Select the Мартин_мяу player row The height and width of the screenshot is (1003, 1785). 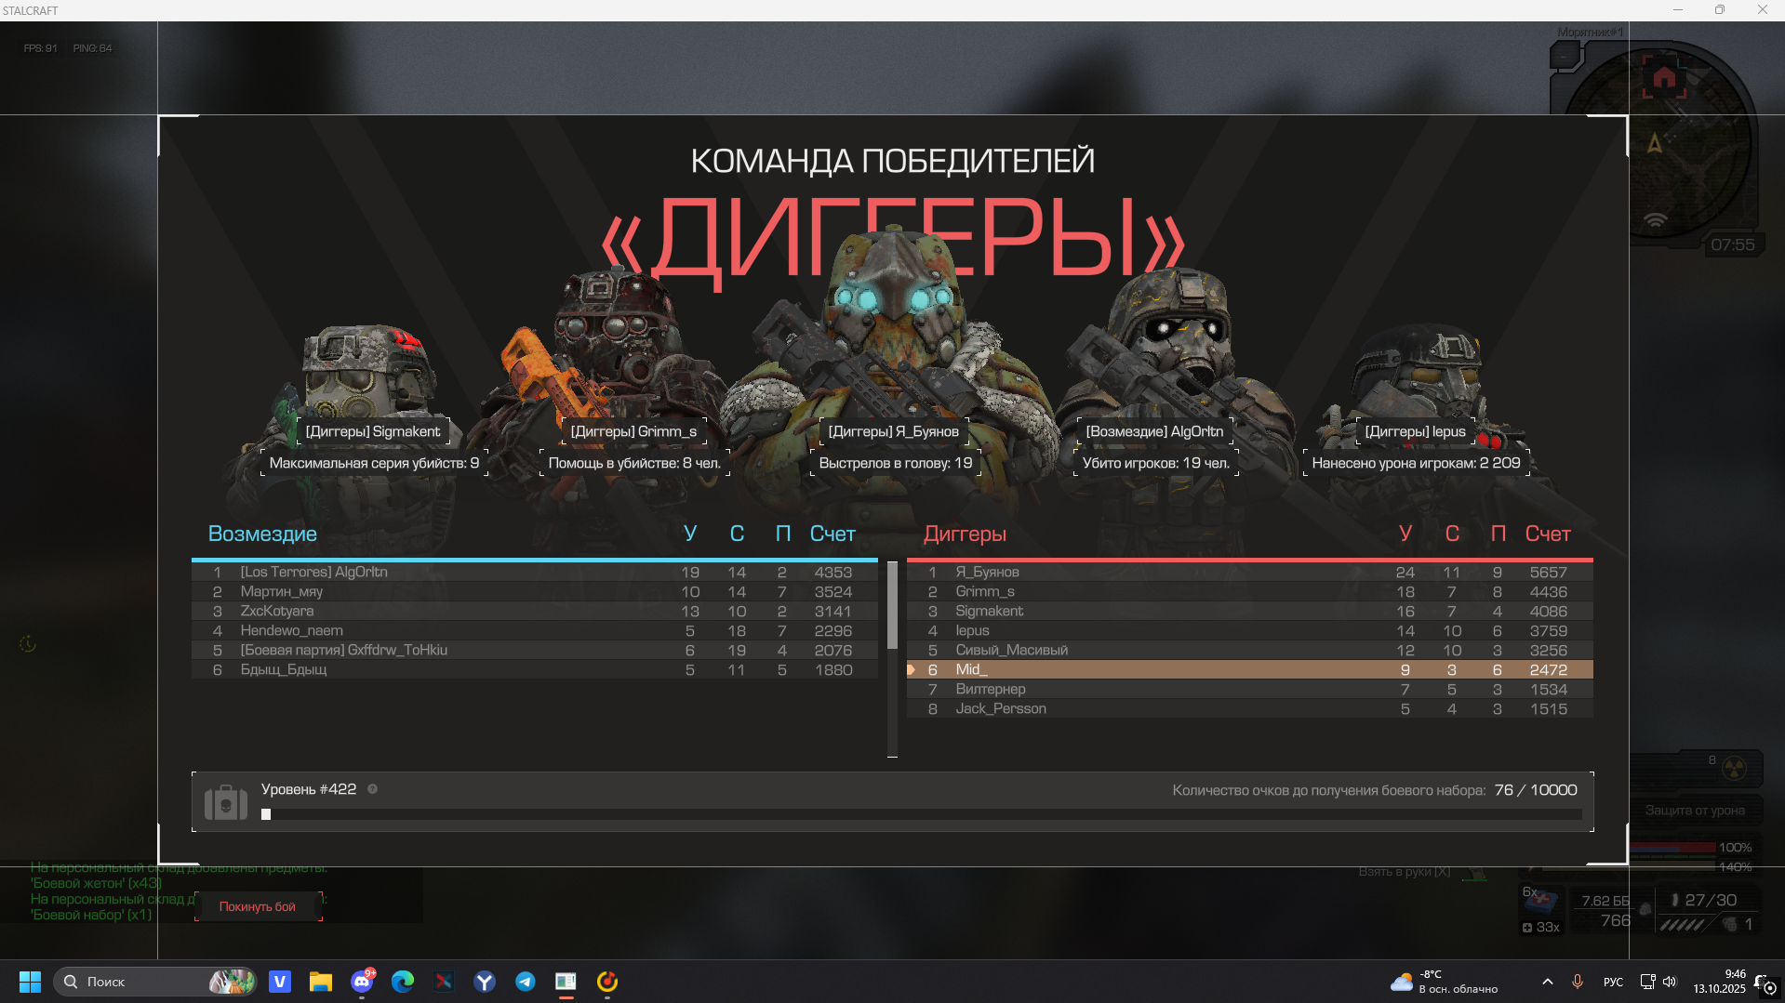(535, 592)
